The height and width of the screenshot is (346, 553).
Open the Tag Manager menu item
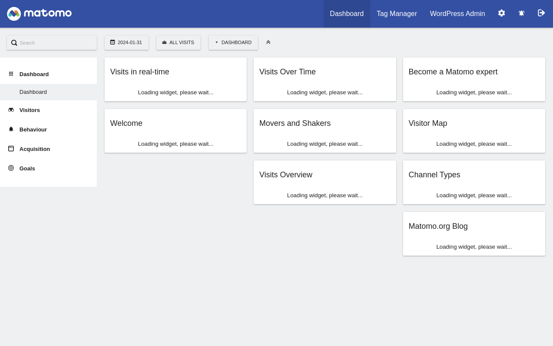pos(397,14)
